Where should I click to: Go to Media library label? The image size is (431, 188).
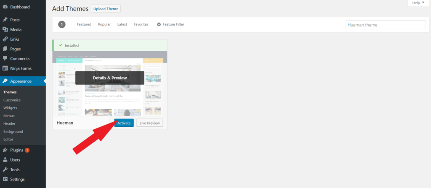tap(16, 30)
